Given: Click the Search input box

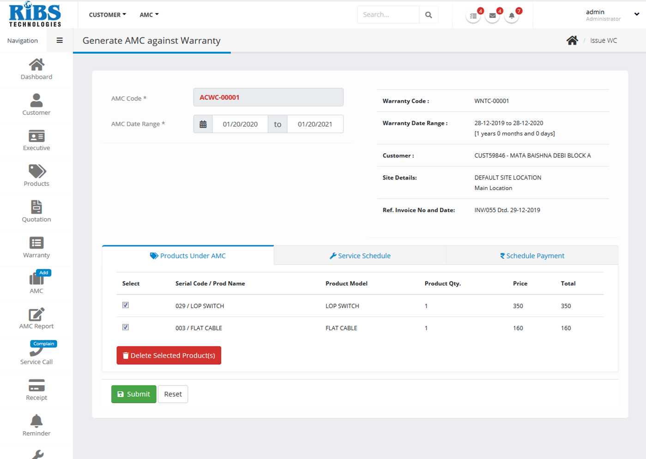Looking at the screenshot, I should coord(388,15).
